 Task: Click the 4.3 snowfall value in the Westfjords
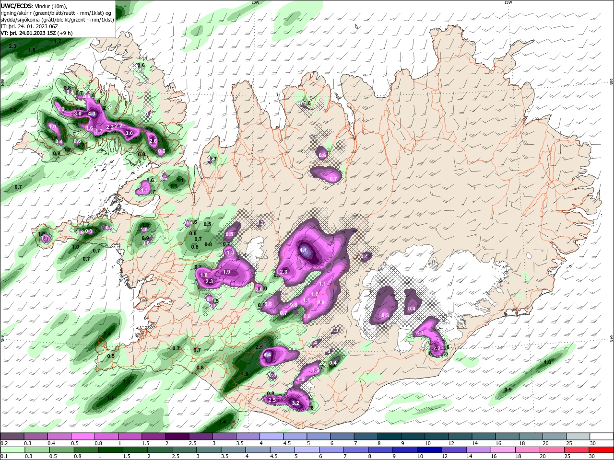92,114
